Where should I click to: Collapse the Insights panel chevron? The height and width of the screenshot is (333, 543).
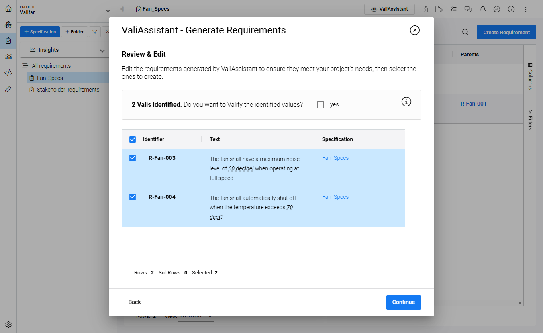tap(102, 51)
